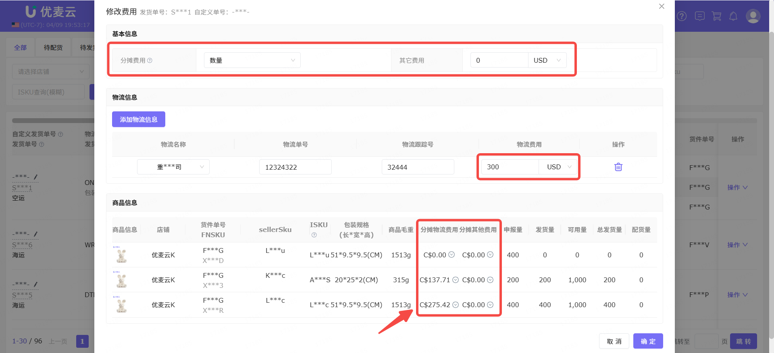Open the notification bell

[x=733, y=16]
